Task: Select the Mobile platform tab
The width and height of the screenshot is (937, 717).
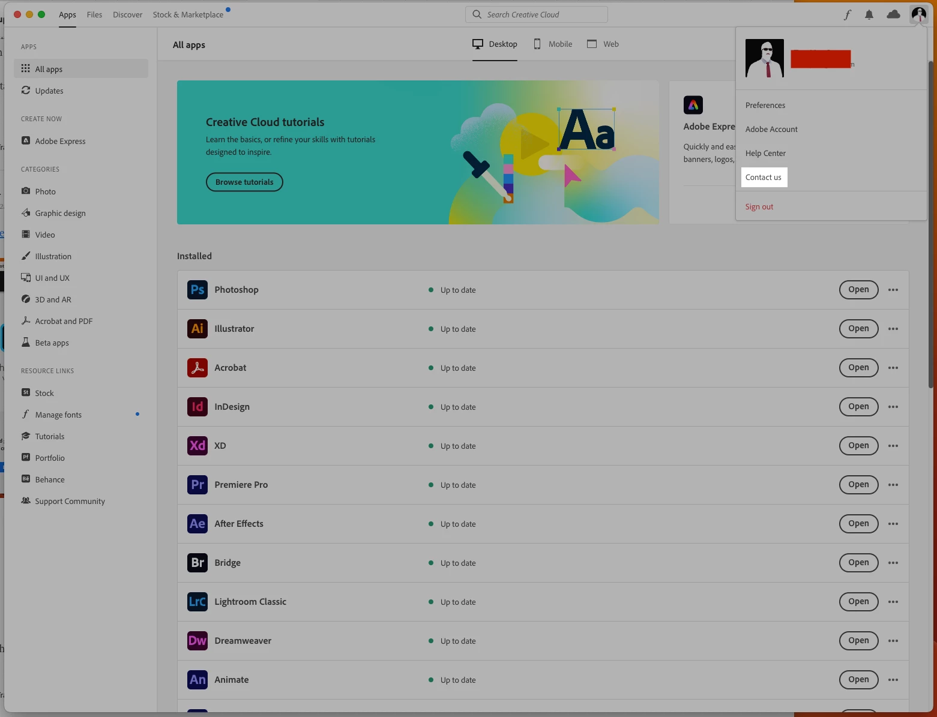Action: 553,44
